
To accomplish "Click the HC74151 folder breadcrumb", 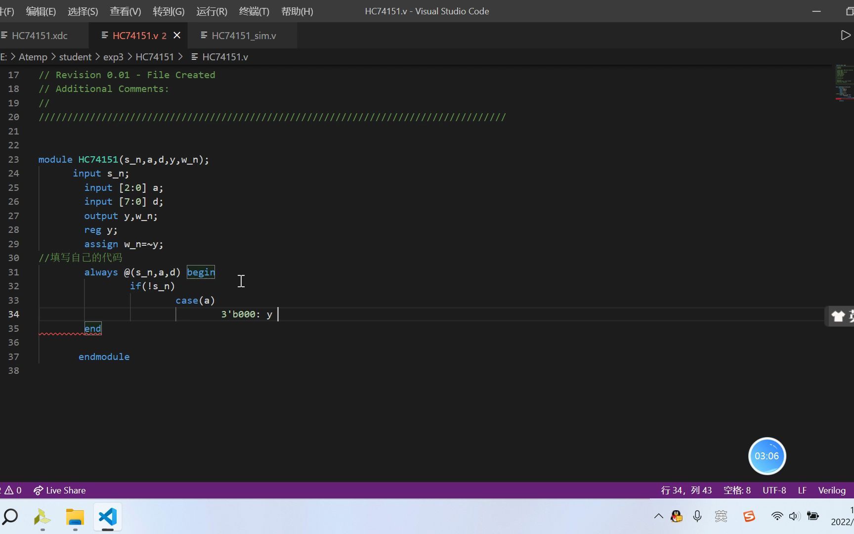I will (155, 57).
